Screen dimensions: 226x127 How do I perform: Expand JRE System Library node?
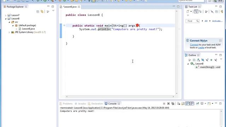click(9, 32)
